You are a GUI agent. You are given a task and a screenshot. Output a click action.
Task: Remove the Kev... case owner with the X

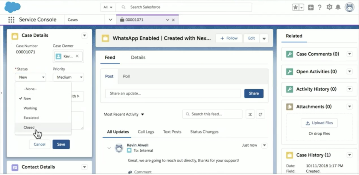(x=77, y=56)
